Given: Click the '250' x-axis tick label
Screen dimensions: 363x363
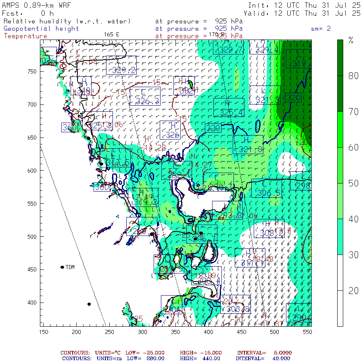Looking at the screenshot, I should click(x=109, y=332).
